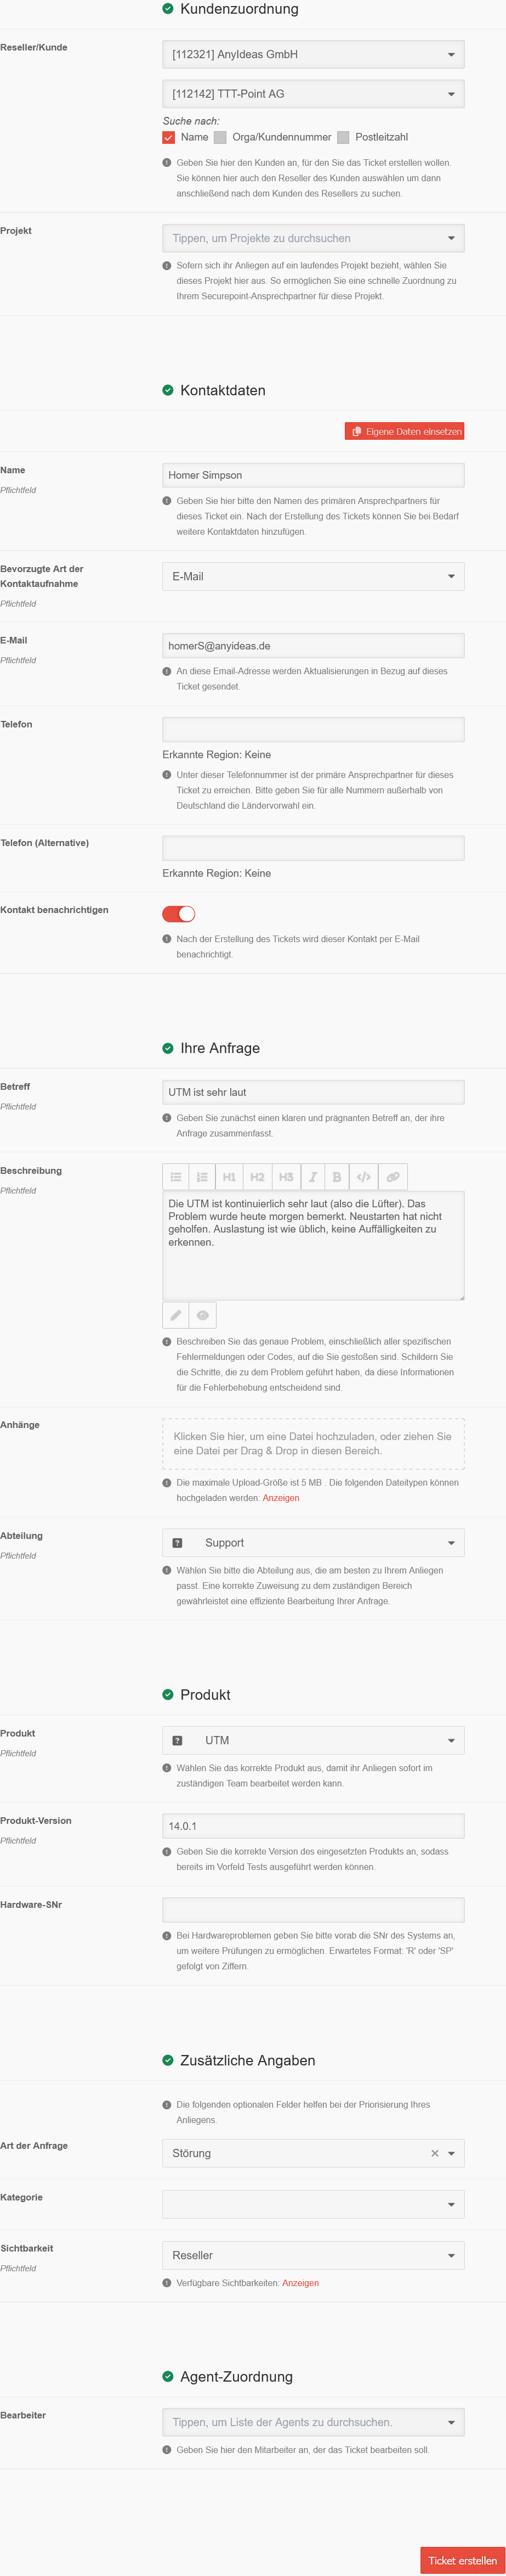
Task: Apply italic formatting in the description
Action: [x=312, y=1177]
